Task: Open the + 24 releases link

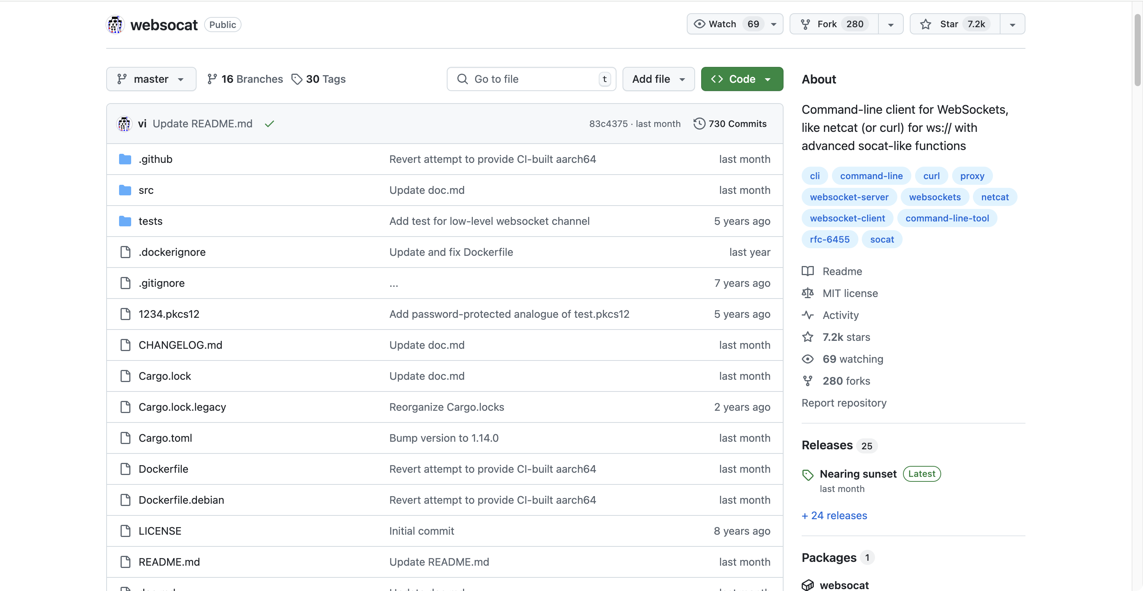Action: click(x=834, y=515)
